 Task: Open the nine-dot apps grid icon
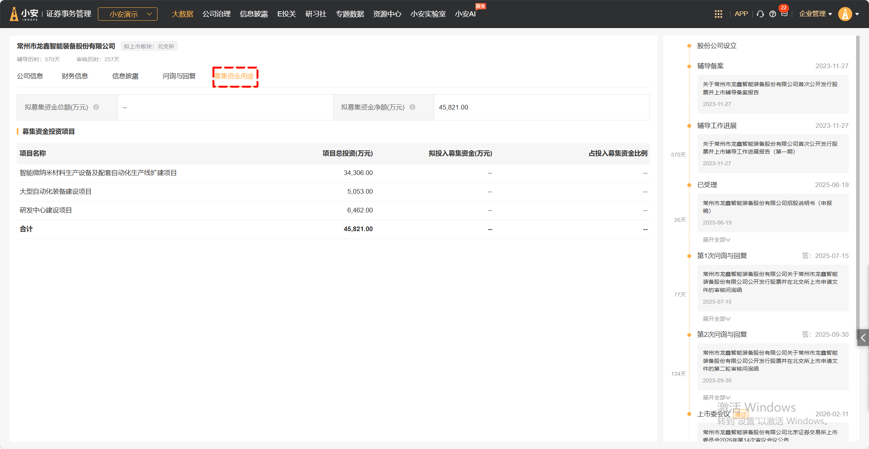point(718,14)
